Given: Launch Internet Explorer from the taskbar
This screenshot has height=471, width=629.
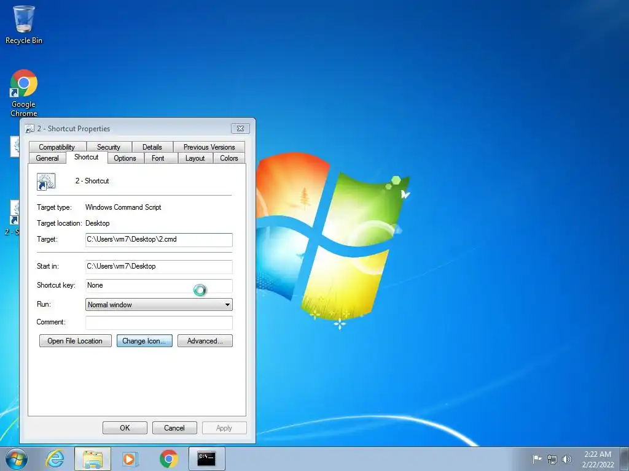Looking at the screenshot, I should [x=55, y=459].
